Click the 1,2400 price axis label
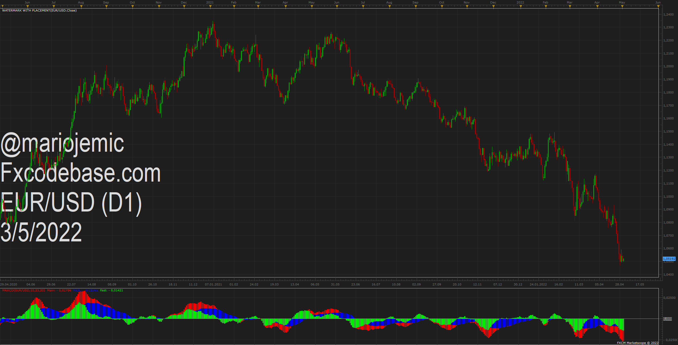 pyautogui.click(x=668, y=14)
